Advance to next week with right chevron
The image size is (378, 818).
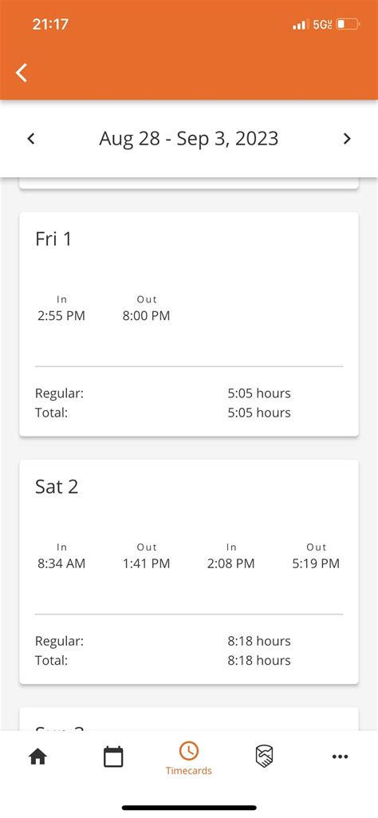tap(347, 139)
